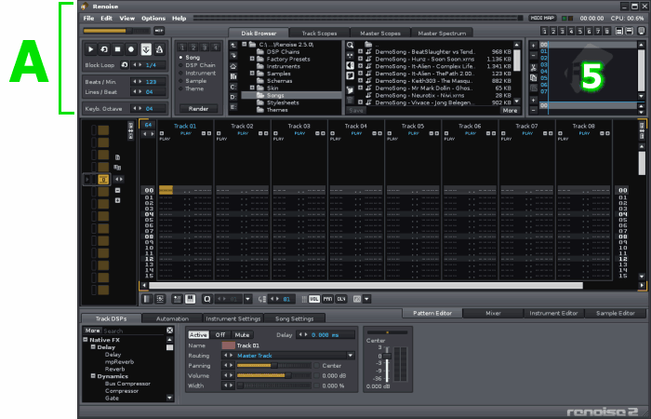This screenshot has width=651, height=419.
Task: Open the Routing Master Track dropdown
Action: pyautogui.click(x=351, y=356)
